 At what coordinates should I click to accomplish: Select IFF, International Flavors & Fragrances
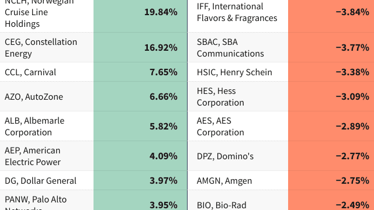237,12
